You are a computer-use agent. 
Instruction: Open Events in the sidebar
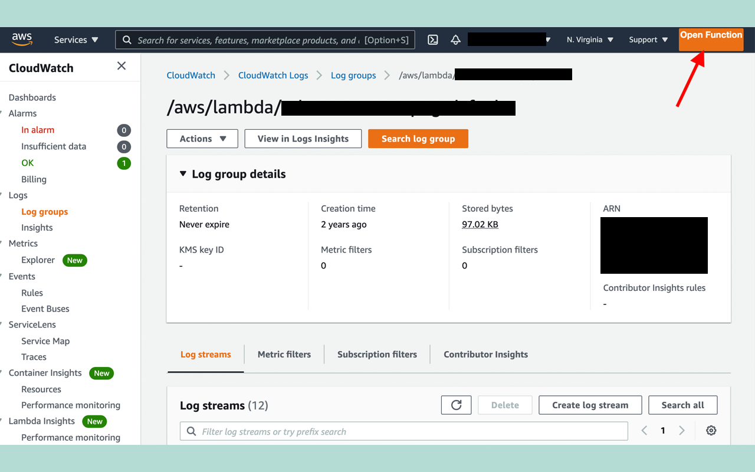(x=22, y=276)
